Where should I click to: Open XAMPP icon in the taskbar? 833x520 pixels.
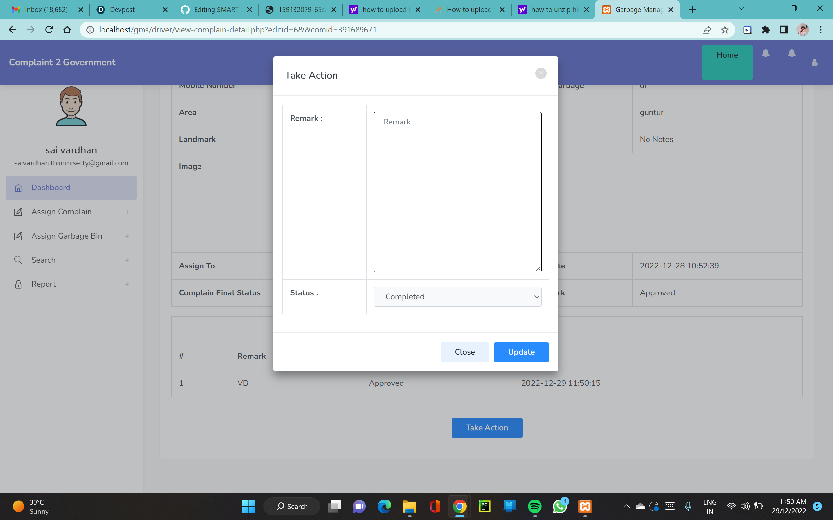[x=585, y=506]
